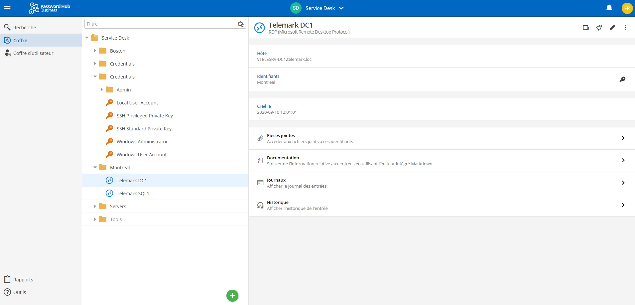Expand the Servers folder
The width and height of the screenshot is (635, 305).
point(95,206)
